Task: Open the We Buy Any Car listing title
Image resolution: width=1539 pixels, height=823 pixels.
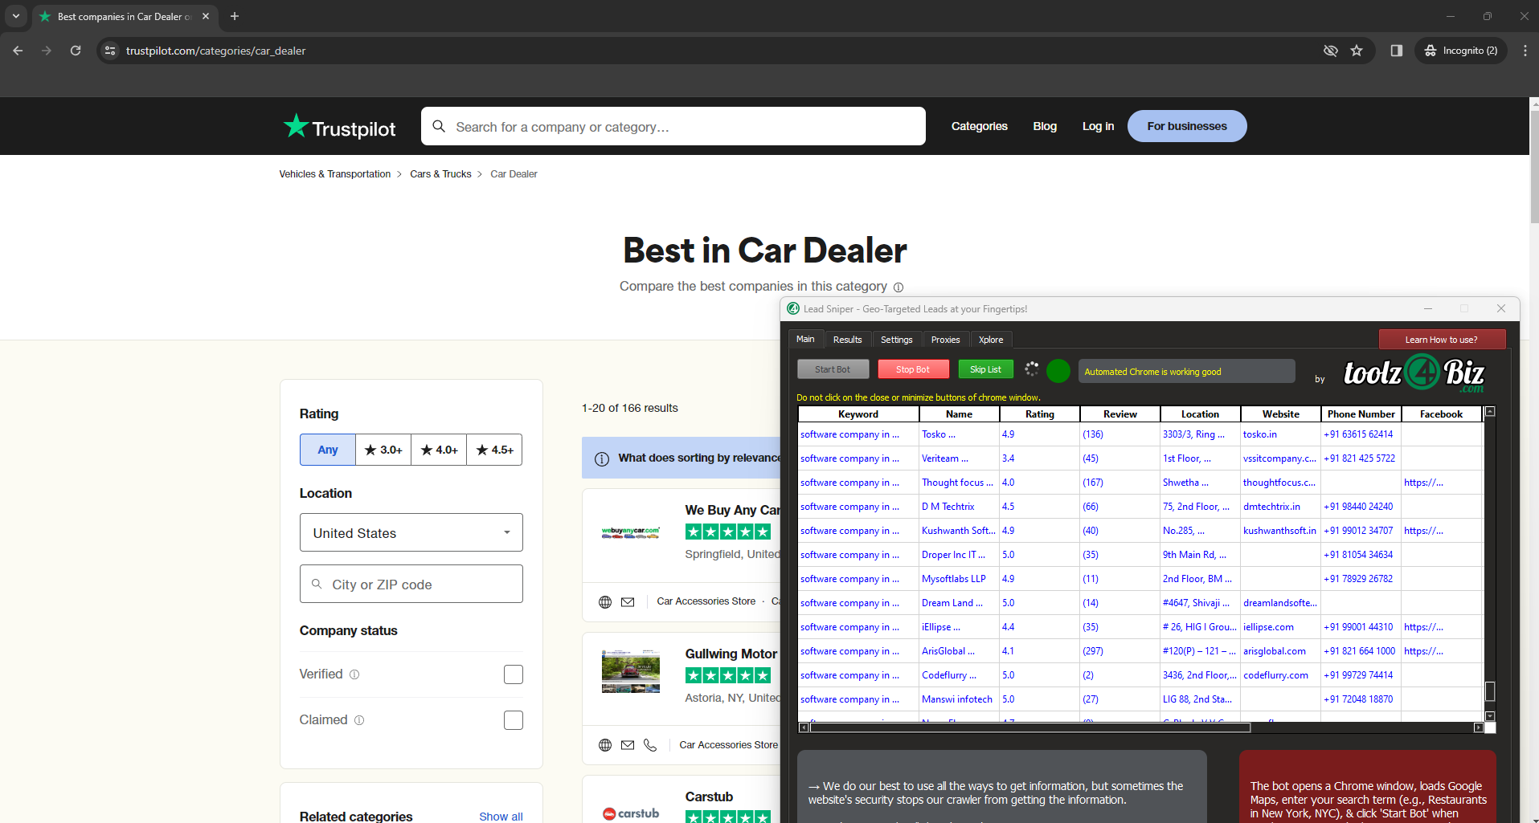Action: click(x=732, y=511)
